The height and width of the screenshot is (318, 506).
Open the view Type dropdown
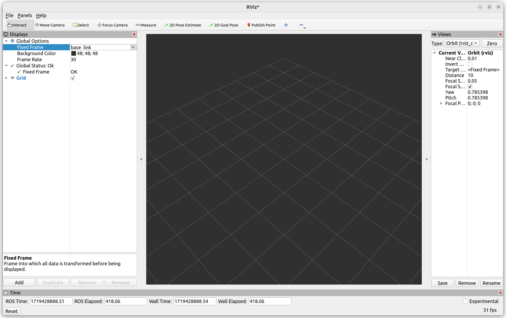pos(462,43)
